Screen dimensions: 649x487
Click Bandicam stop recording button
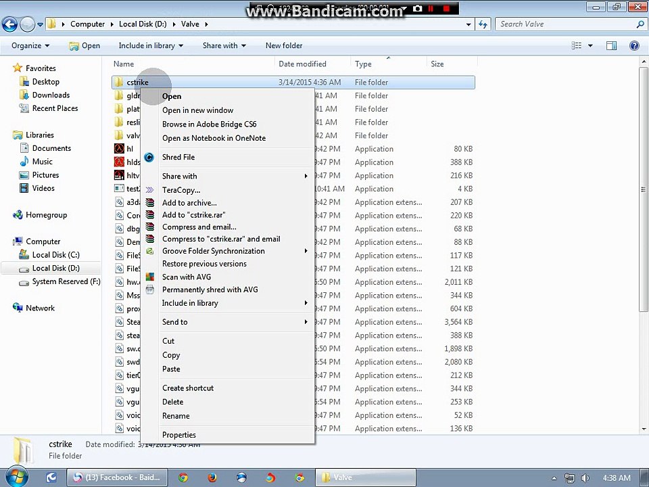click(446, 8)
